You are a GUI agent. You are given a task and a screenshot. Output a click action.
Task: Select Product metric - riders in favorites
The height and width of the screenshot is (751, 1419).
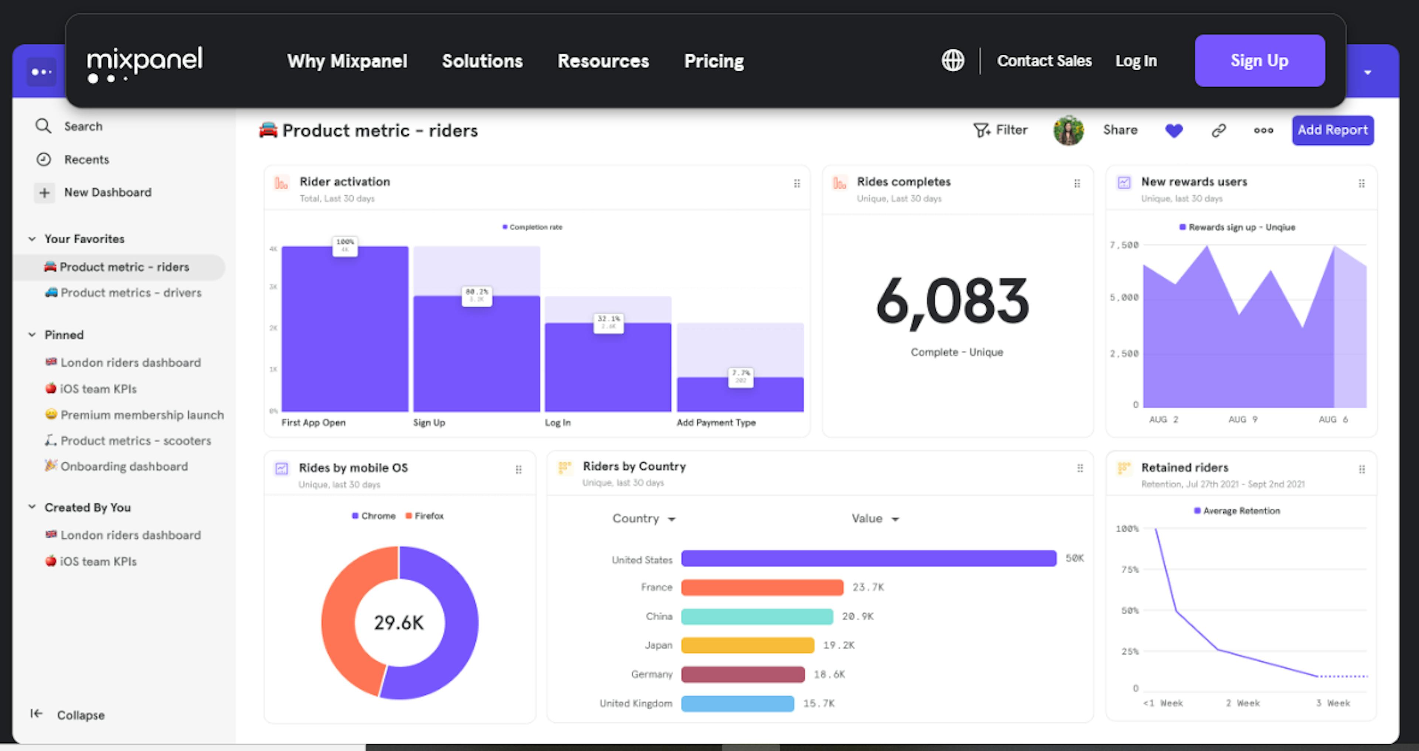tap(119, 267)
